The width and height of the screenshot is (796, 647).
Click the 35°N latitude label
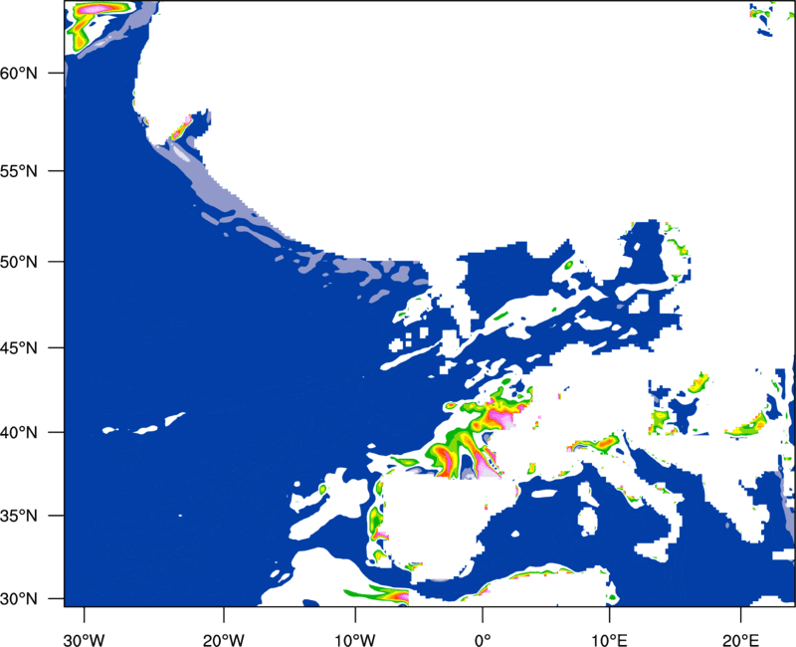[19, 516]
